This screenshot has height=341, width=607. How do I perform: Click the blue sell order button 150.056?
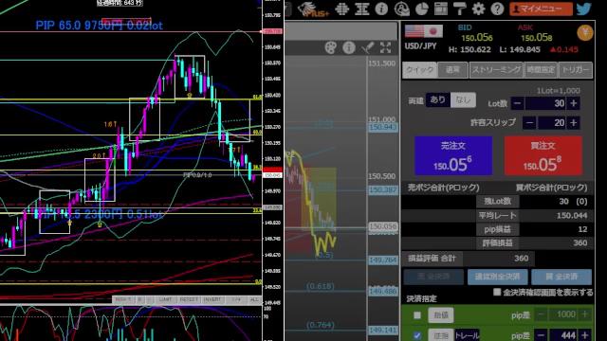point(453,155)
